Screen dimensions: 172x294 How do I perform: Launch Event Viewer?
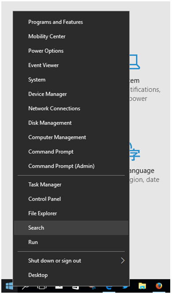[71, 65]
